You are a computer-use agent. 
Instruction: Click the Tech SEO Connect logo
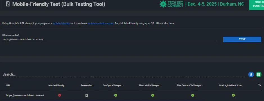pos(172,4)
